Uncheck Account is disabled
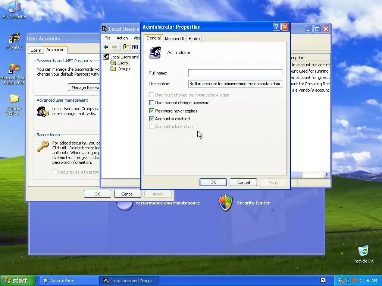The width and height of the screenshot is (382, 286). coord(151,119)
